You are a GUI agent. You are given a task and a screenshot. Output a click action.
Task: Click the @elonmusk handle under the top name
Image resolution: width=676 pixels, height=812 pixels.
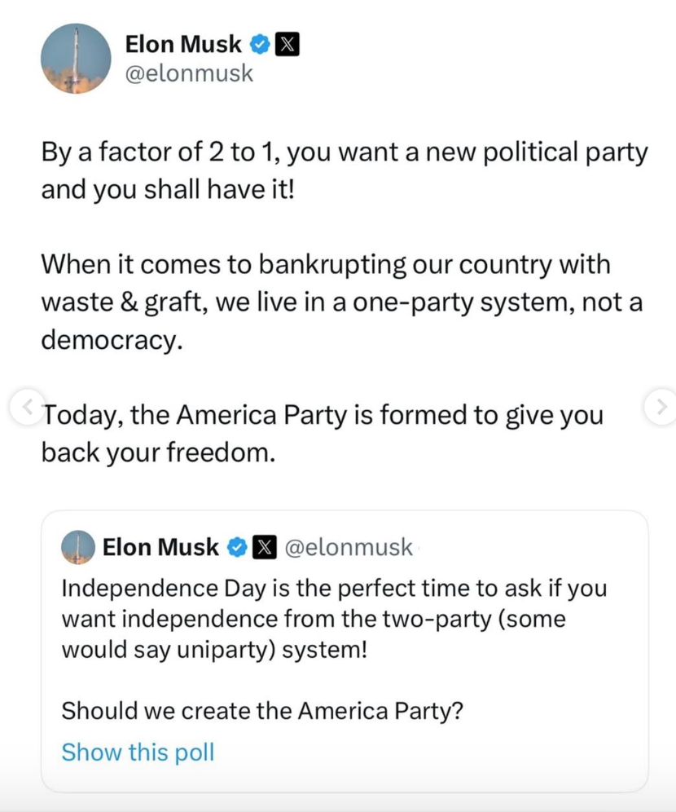tap(189, 73)
